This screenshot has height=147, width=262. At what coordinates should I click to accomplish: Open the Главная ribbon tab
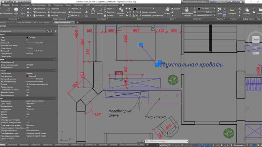(x=6, y=5)
